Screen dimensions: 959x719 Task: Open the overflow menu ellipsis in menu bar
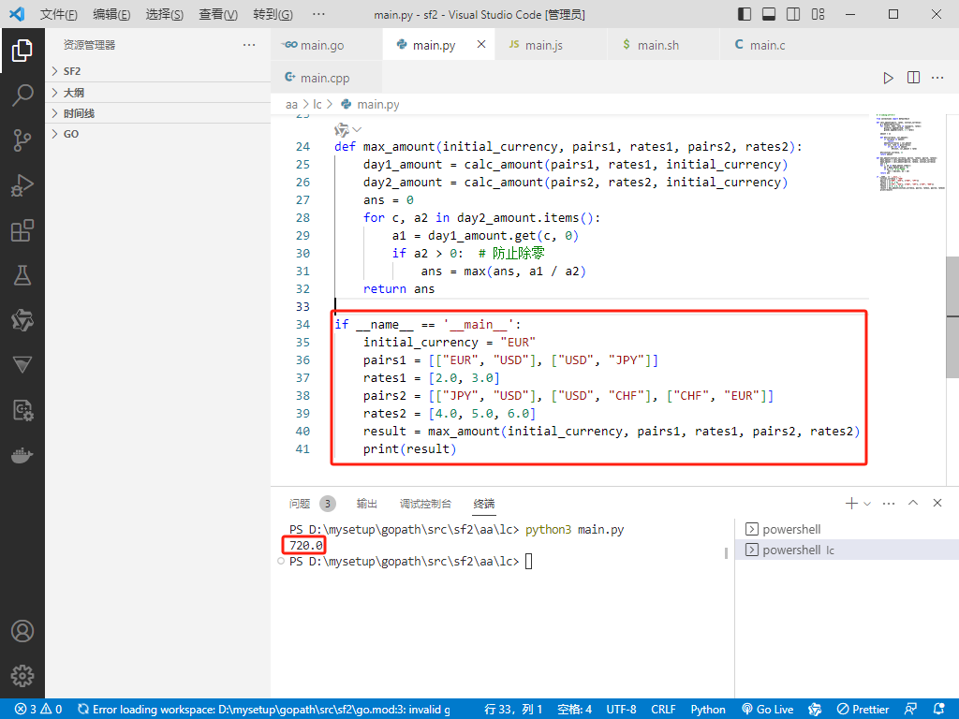[x=318, y=14]
